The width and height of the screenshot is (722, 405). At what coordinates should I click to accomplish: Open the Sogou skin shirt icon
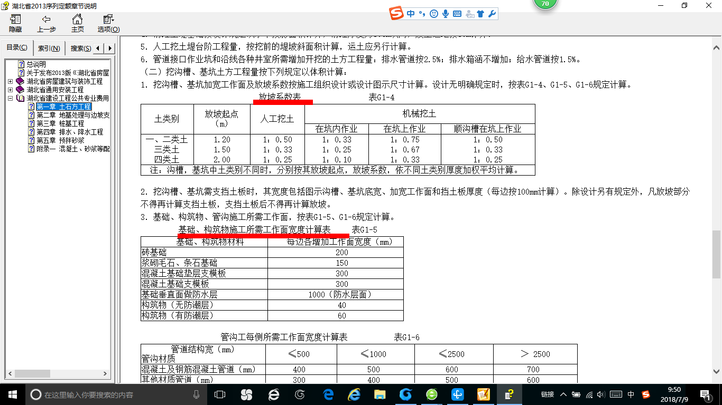click(480, 14)
